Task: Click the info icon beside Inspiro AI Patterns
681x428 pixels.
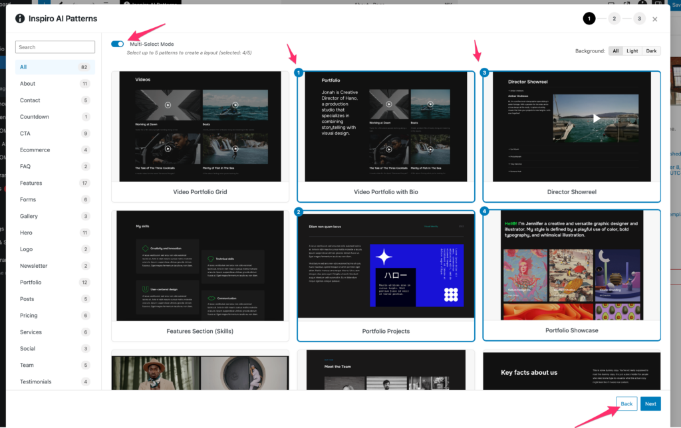Action: (x=20, y=18)
